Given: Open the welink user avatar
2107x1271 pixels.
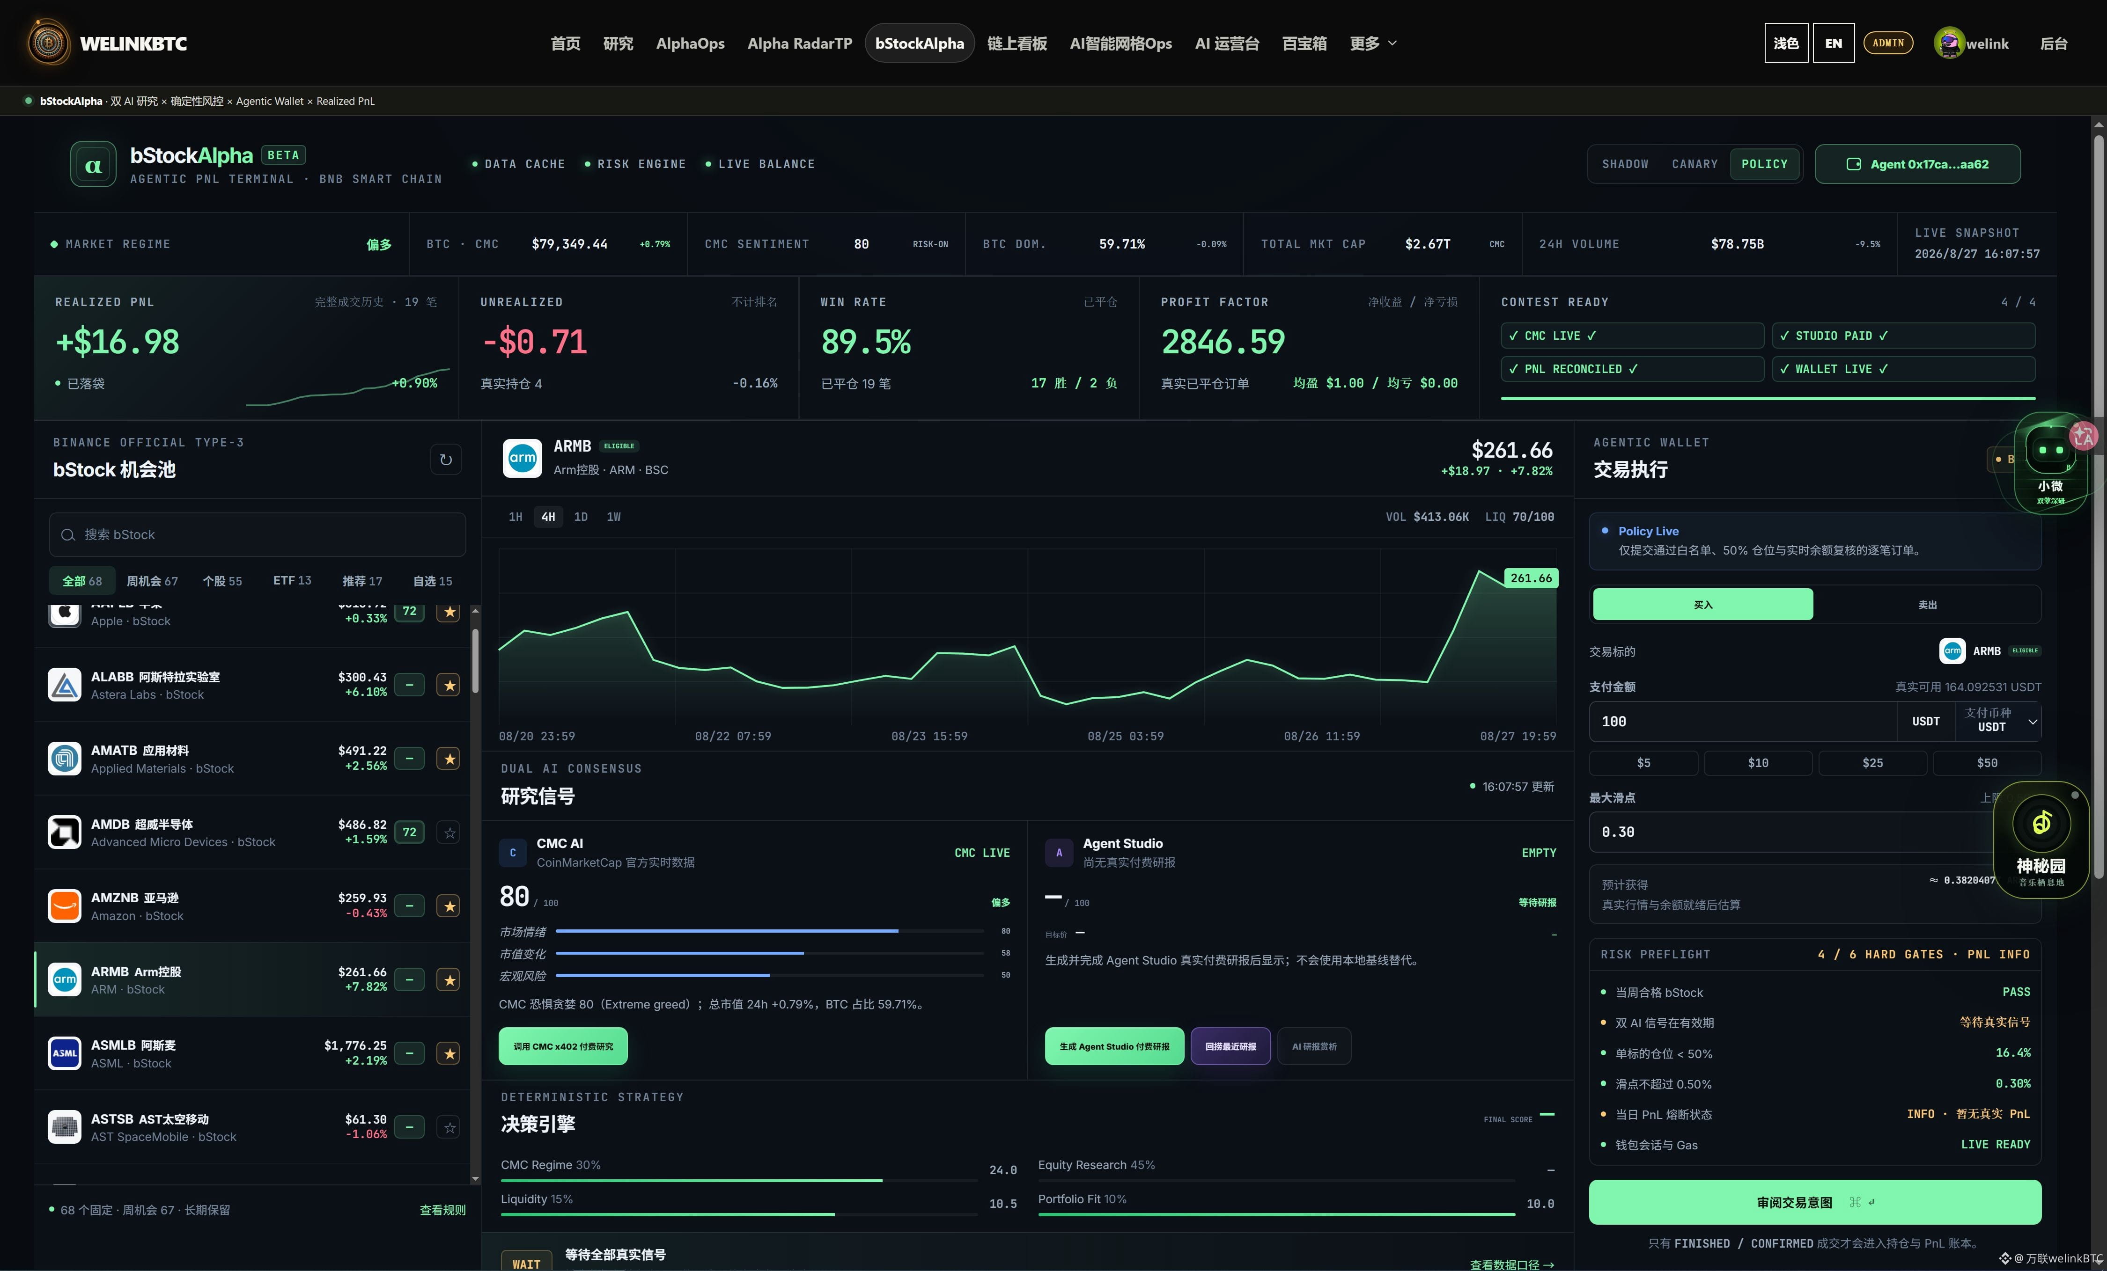Looking at the screenshot, I should pyautogui.click(x=1949, y=43).
